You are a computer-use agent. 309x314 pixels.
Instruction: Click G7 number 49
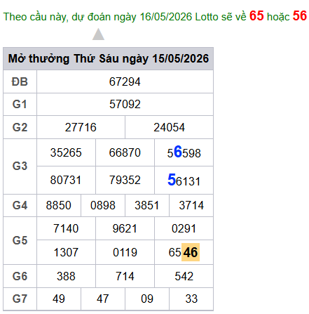[58, 299]
